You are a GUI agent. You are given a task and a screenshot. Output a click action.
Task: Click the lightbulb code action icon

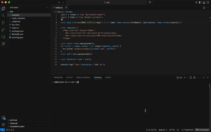62,20
